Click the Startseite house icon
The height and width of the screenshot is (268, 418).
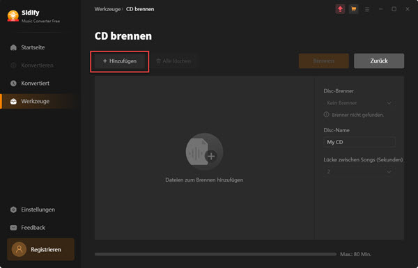click(x=13, y=47)
